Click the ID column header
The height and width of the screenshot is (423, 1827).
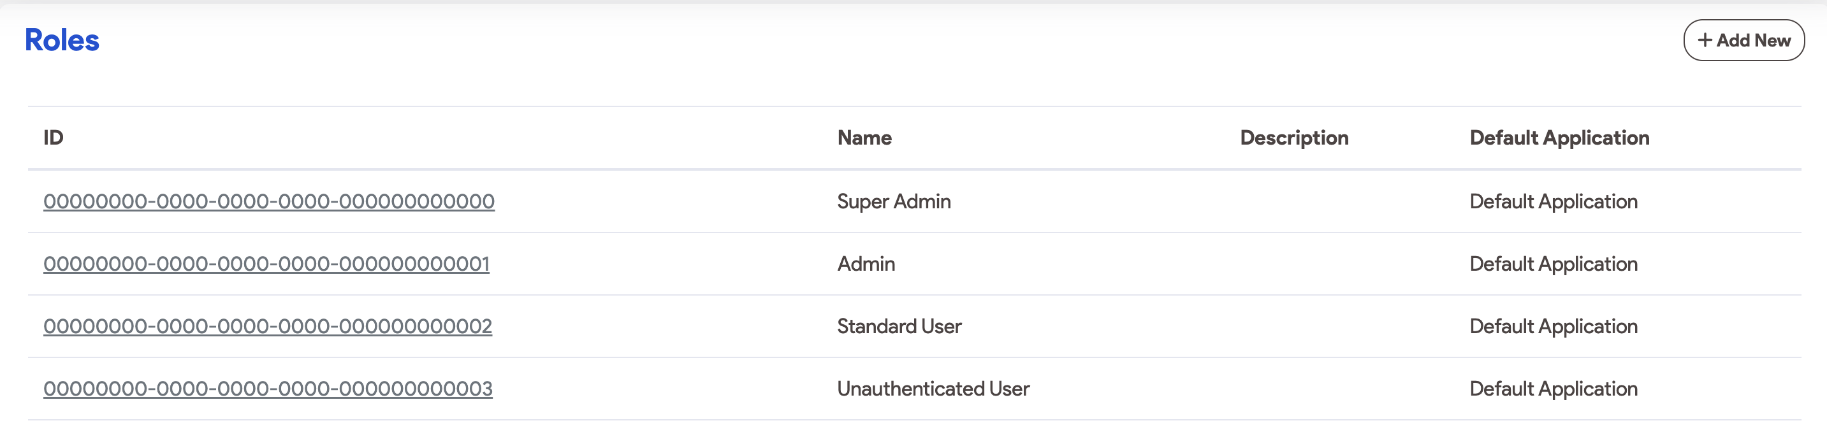click(53, 138)
